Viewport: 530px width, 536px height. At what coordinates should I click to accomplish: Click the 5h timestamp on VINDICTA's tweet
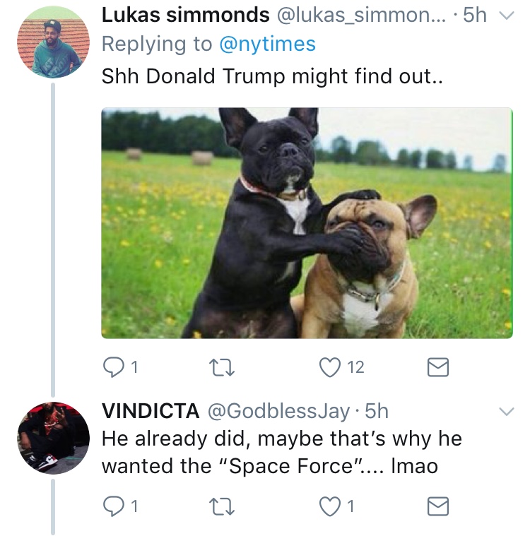377,410
